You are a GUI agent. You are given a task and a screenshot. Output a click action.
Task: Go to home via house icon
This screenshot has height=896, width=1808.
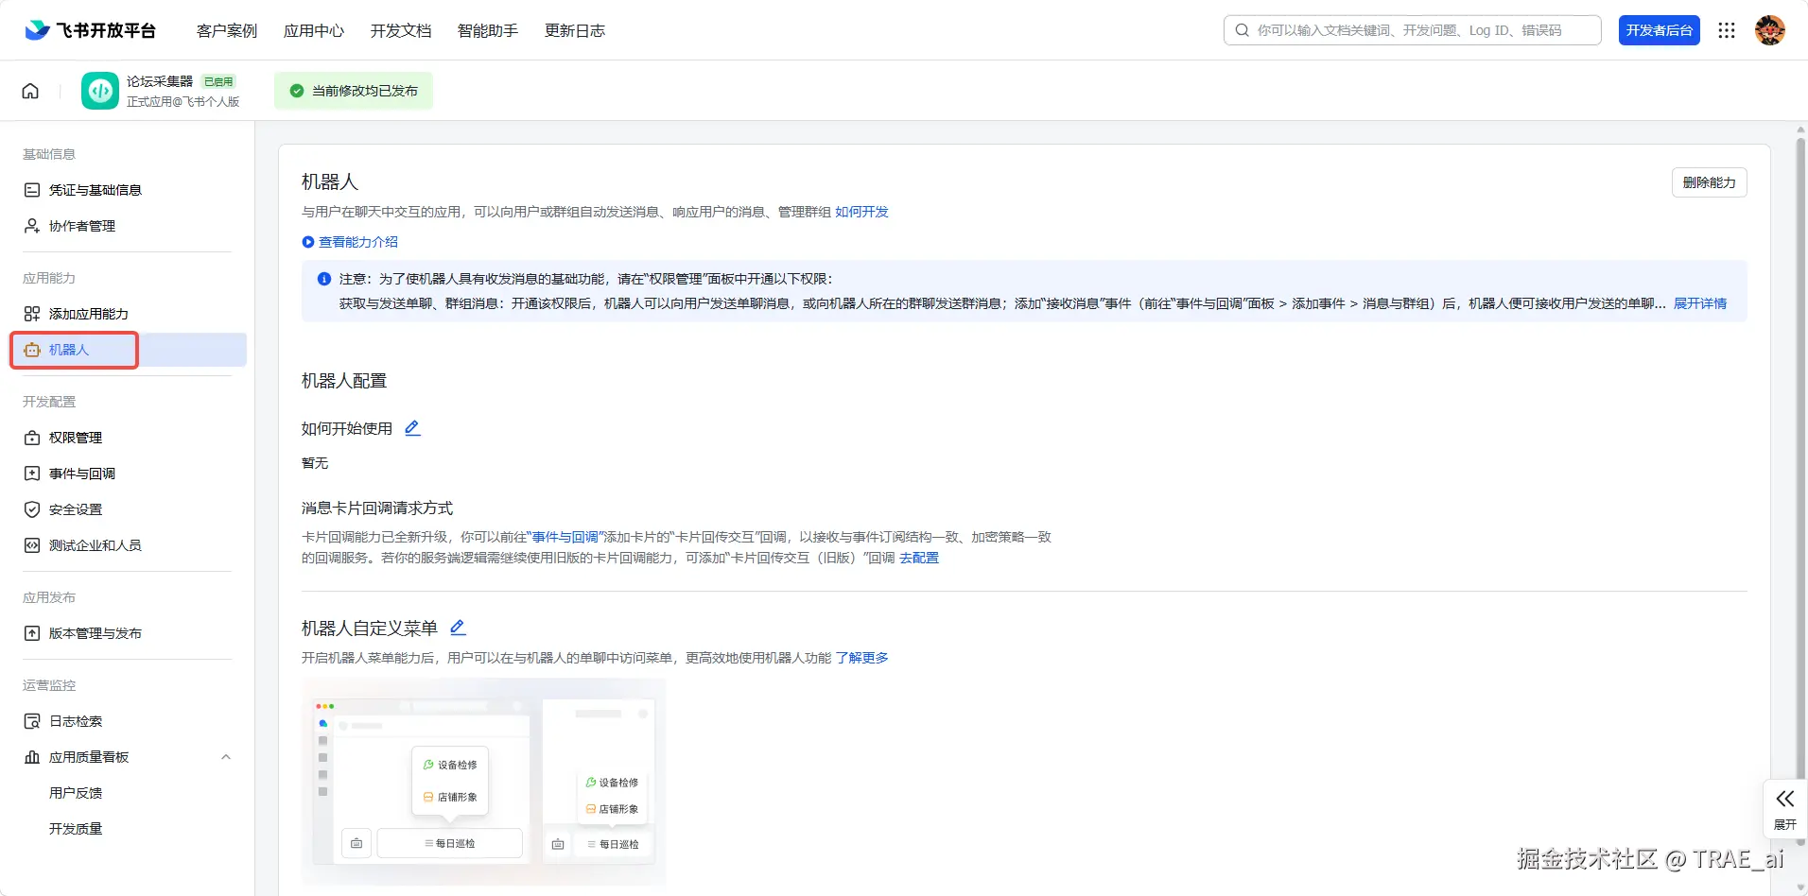pyautogui.click(x=30, y=91)
